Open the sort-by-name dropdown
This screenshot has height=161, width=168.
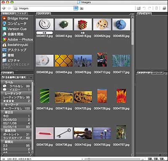tap(15, 77)
